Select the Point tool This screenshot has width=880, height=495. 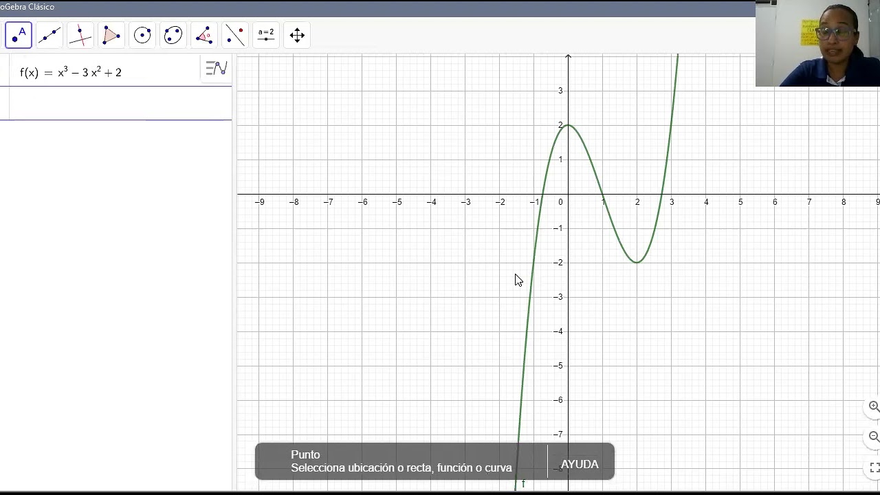click(x=19, y=35)
